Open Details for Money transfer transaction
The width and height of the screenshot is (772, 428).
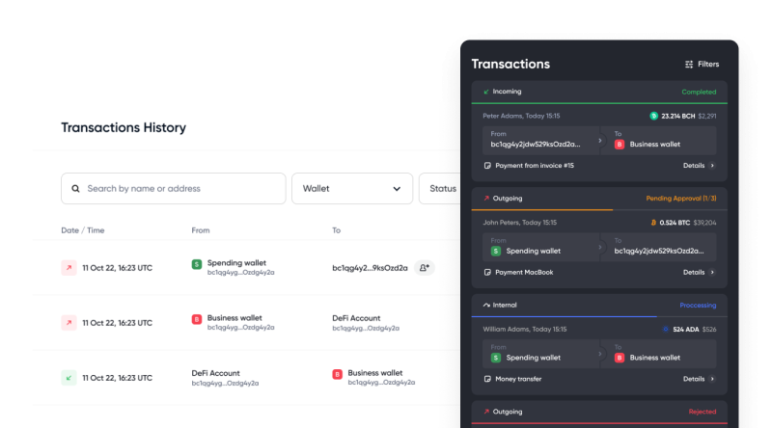click(699, 379)
